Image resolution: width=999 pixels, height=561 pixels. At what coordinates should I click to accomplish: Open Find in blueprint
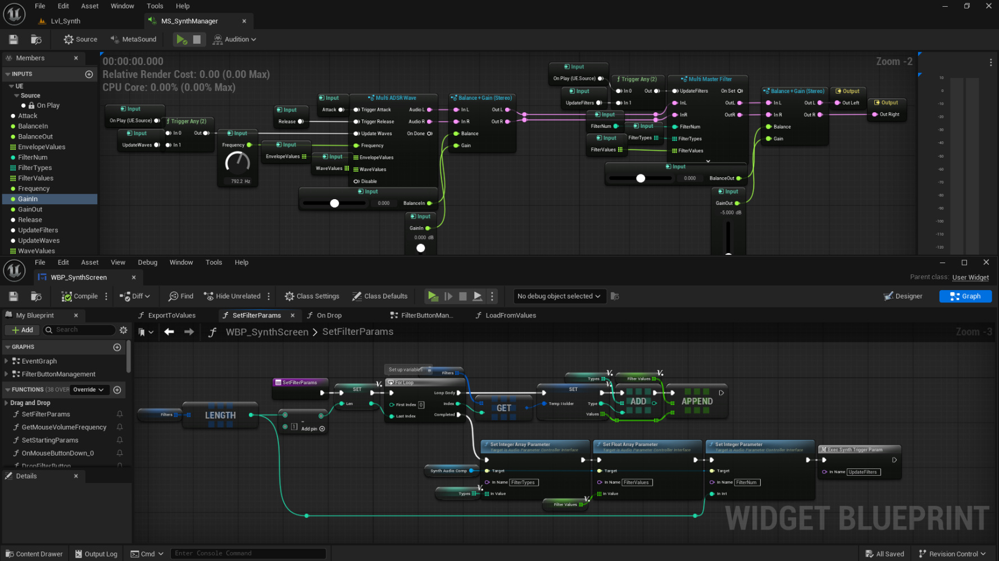tap(181, 296)
